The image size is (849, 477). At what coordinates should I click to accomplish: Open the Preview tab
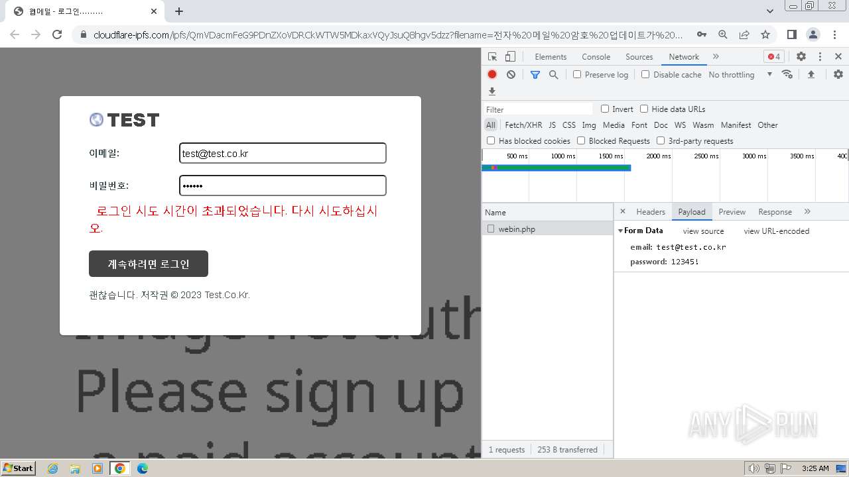coord(732,212)
